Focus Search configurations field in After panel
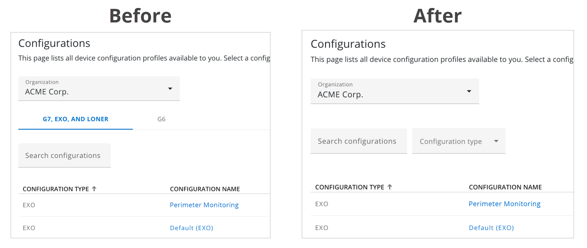Image resolution: width=587 pixels, height=248 pixels. click(x=358, y=141)
